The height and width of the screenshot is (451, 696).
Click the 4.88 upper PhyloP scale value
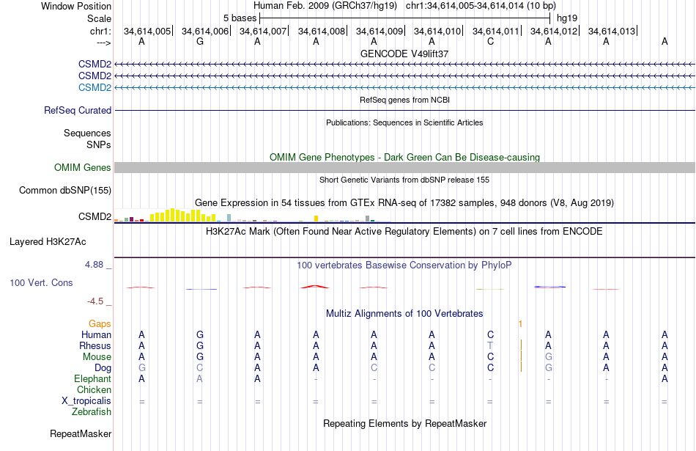pos(94,265)
